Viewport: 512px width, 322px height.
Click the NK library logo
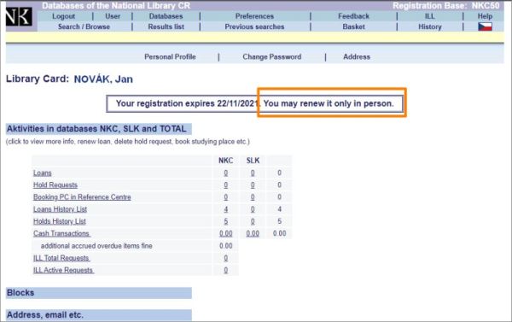(x=19, y=17)
